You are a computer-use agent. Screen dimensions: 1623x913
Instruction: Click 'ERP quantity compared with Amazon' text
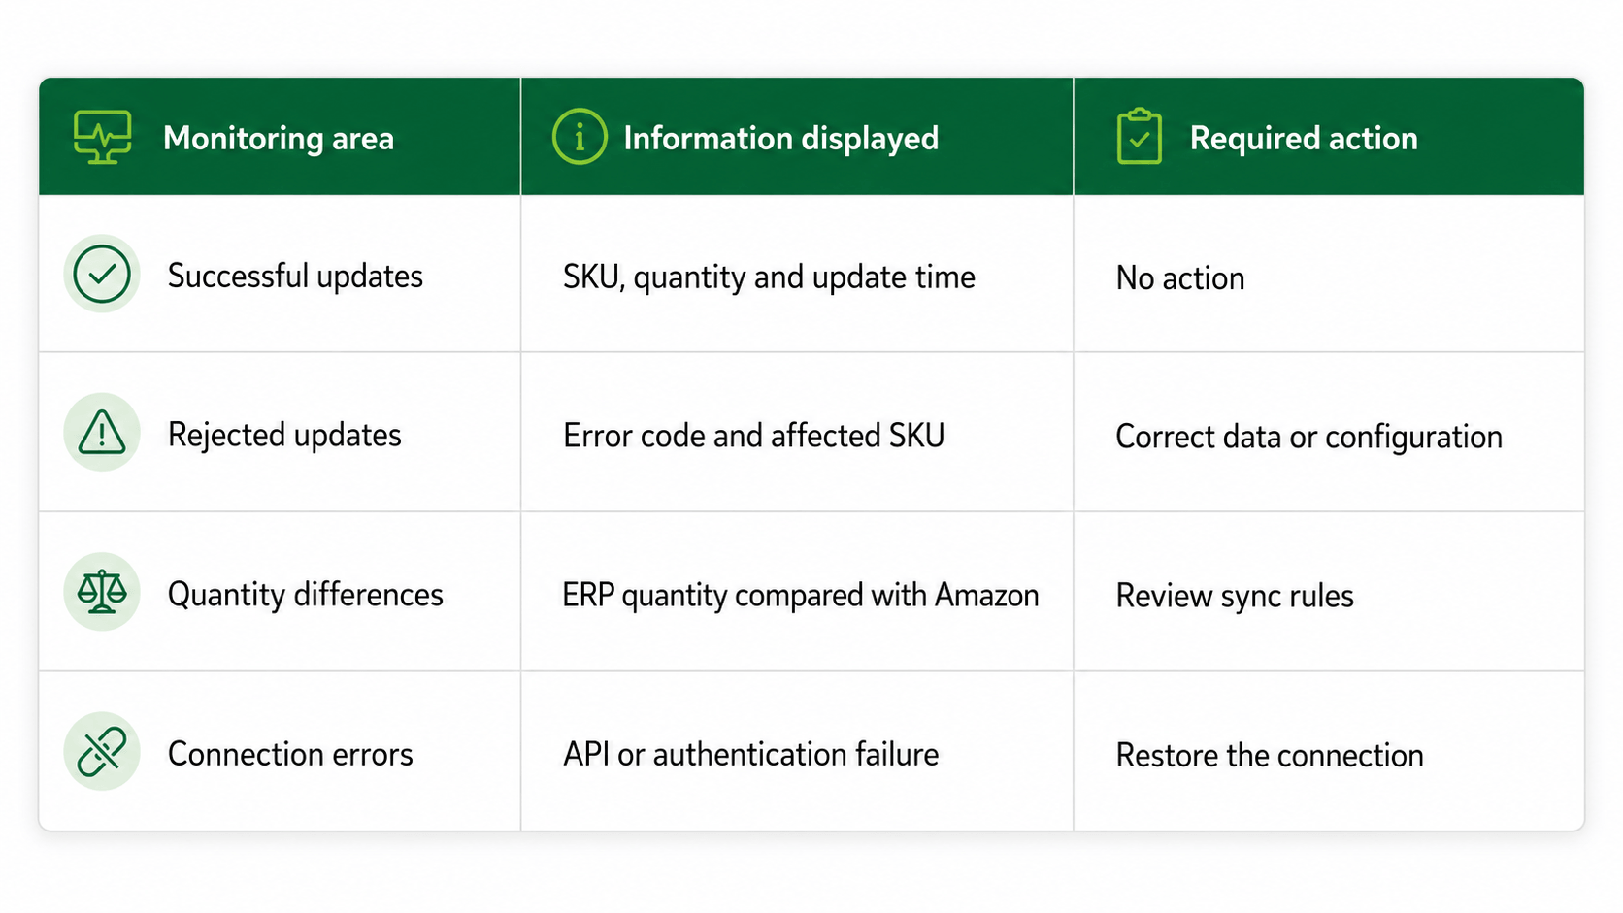click(801, 595)
